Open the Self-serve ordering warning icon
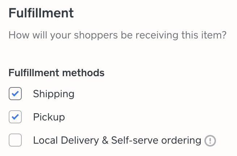Viewport: 237px width, 156px height. [x=210, y=140]
